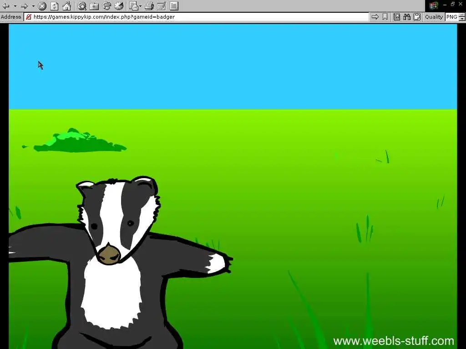Print the page with the printer icon

point(149,5)
